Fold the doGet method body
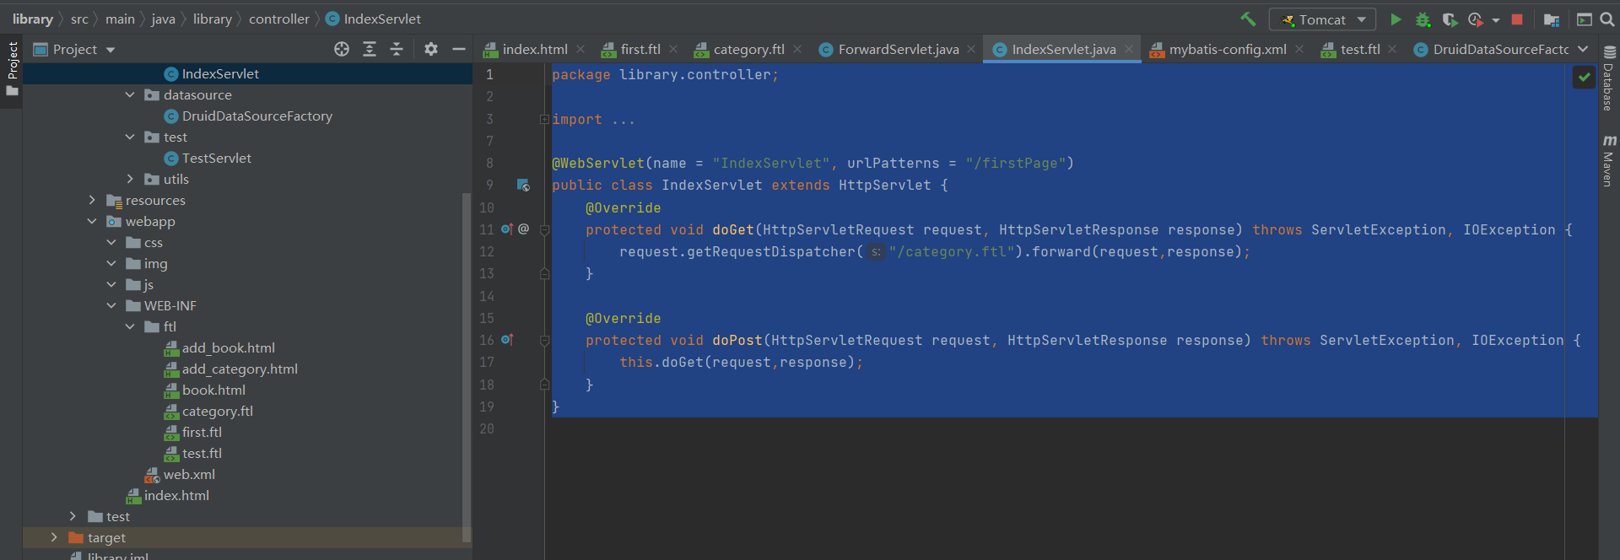This screenshot has height=560, width=1620. tap(544, 229)
